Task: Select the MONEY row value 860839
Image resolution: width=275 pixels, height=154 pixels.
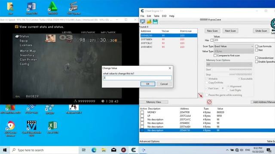Action: [x=220, y=112]
